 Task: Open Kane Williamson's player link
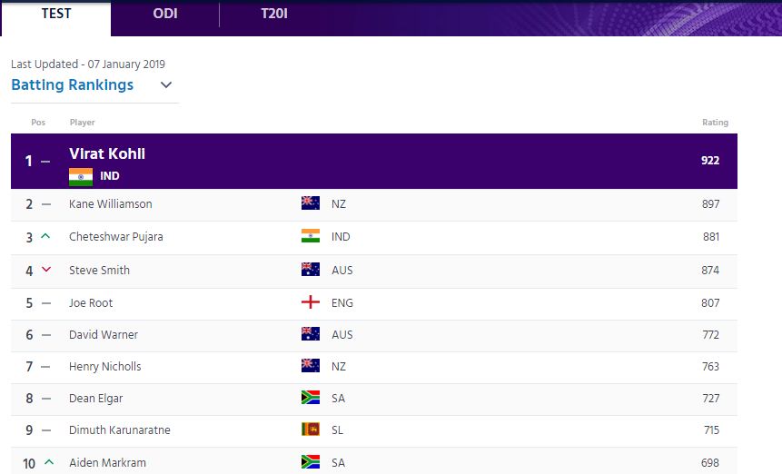[111, 203]
